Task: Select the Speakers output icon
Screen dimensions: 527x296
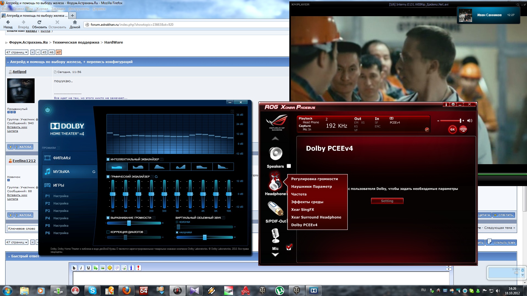Action: pyautogui.click(x=276, y=154)
